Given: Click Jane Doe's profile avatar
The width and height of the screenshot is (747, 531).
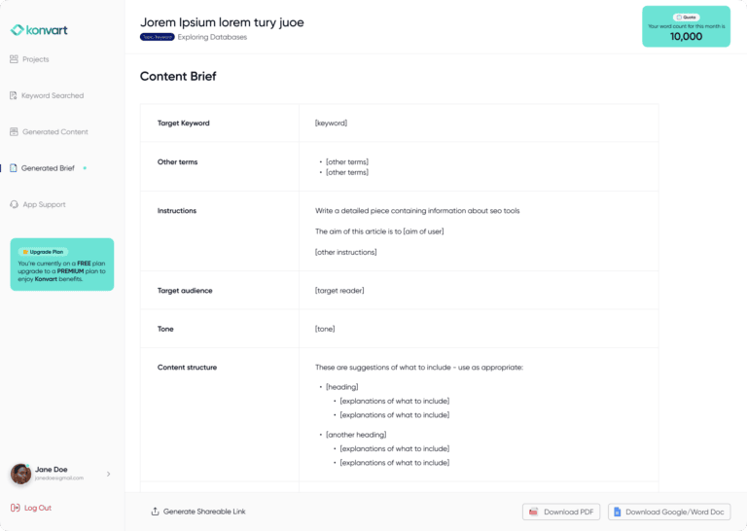Looking at the screenshot, I should (20, 474).
